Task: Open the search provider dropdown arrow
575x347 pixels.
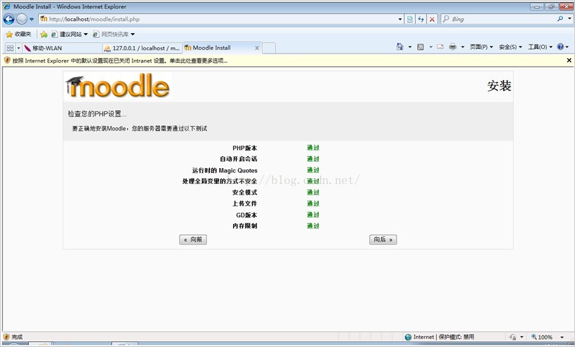Action: point(569,19)
